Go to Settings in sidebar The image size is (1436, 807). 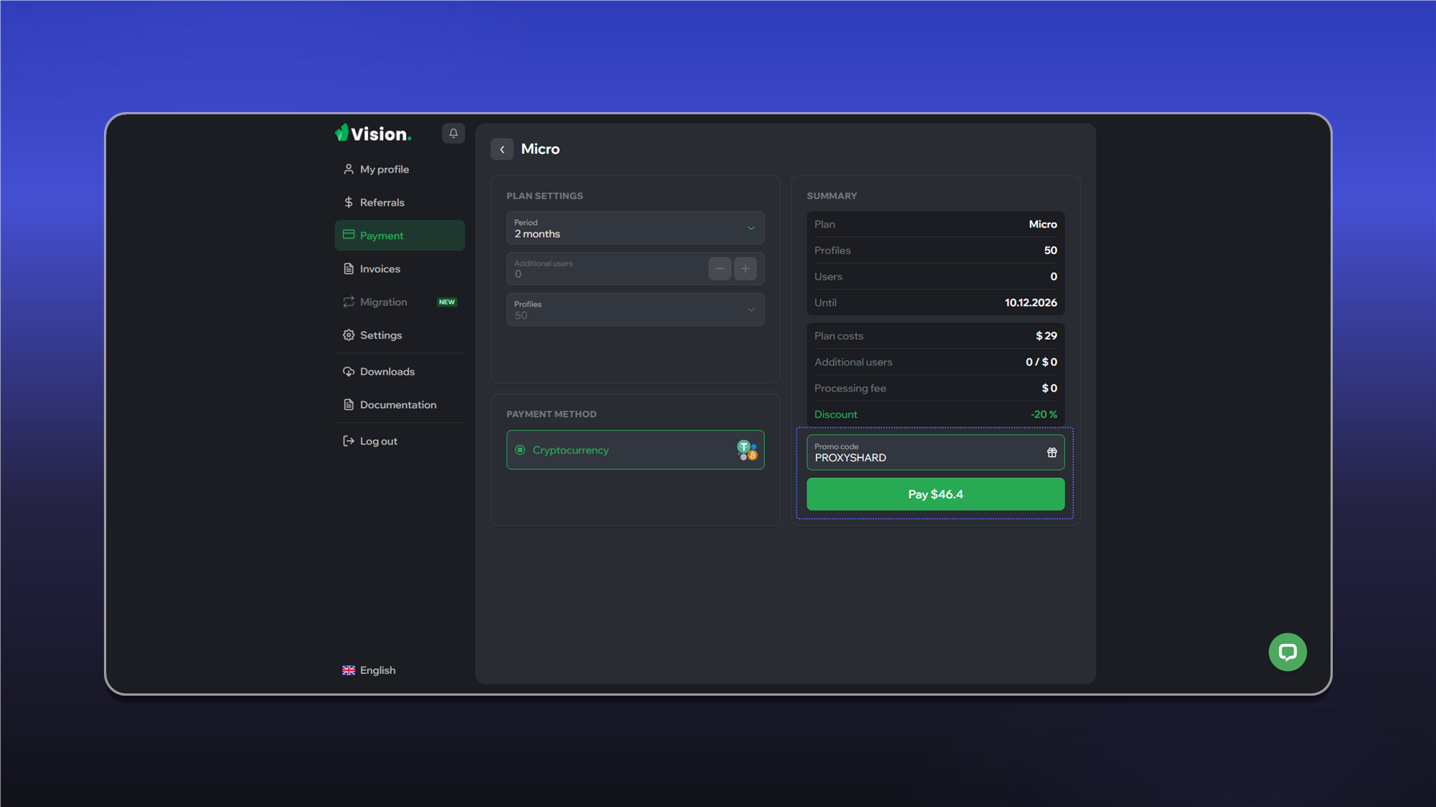click(x=399, y=336)
